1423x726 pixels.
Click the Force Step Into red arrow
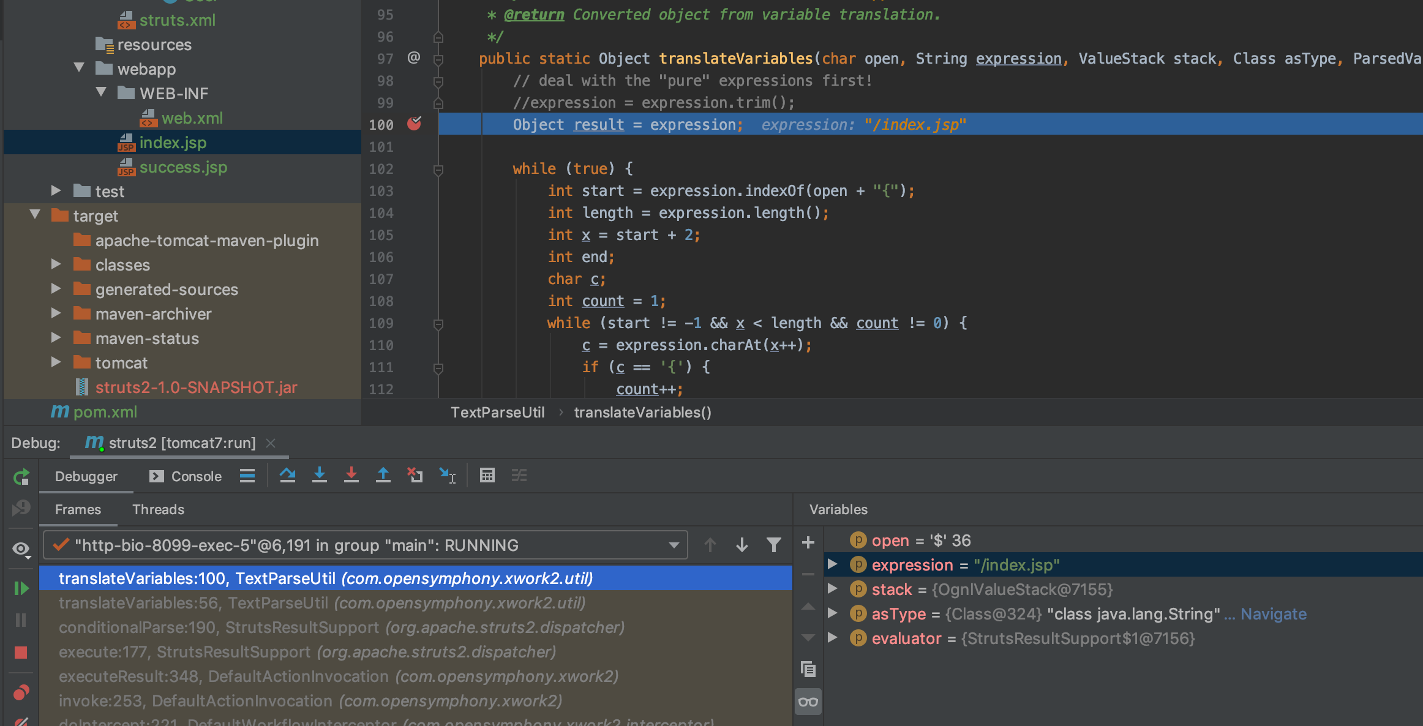pos(351,476)
